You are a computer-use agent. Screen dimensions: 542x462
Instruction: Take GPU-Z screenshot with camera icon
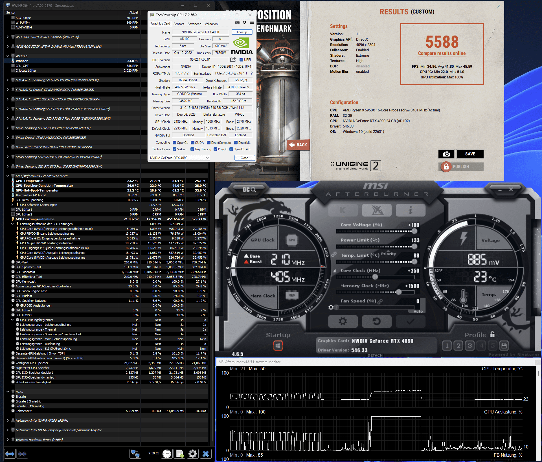237,23
